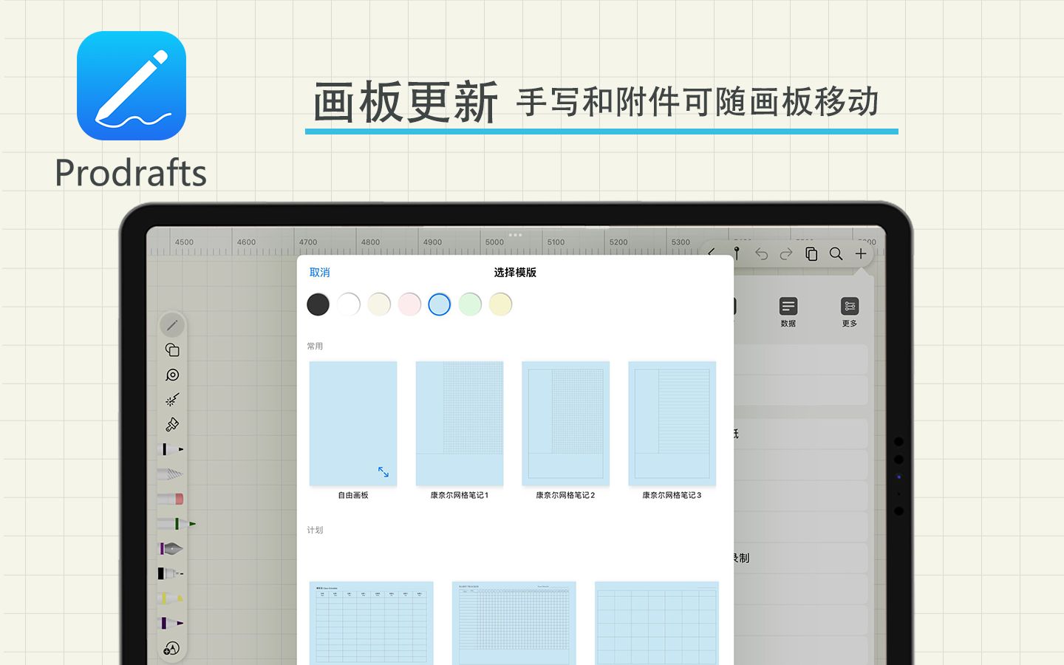Choose the light green paper color
This screenshot has width=1064, height=665.
470,304
